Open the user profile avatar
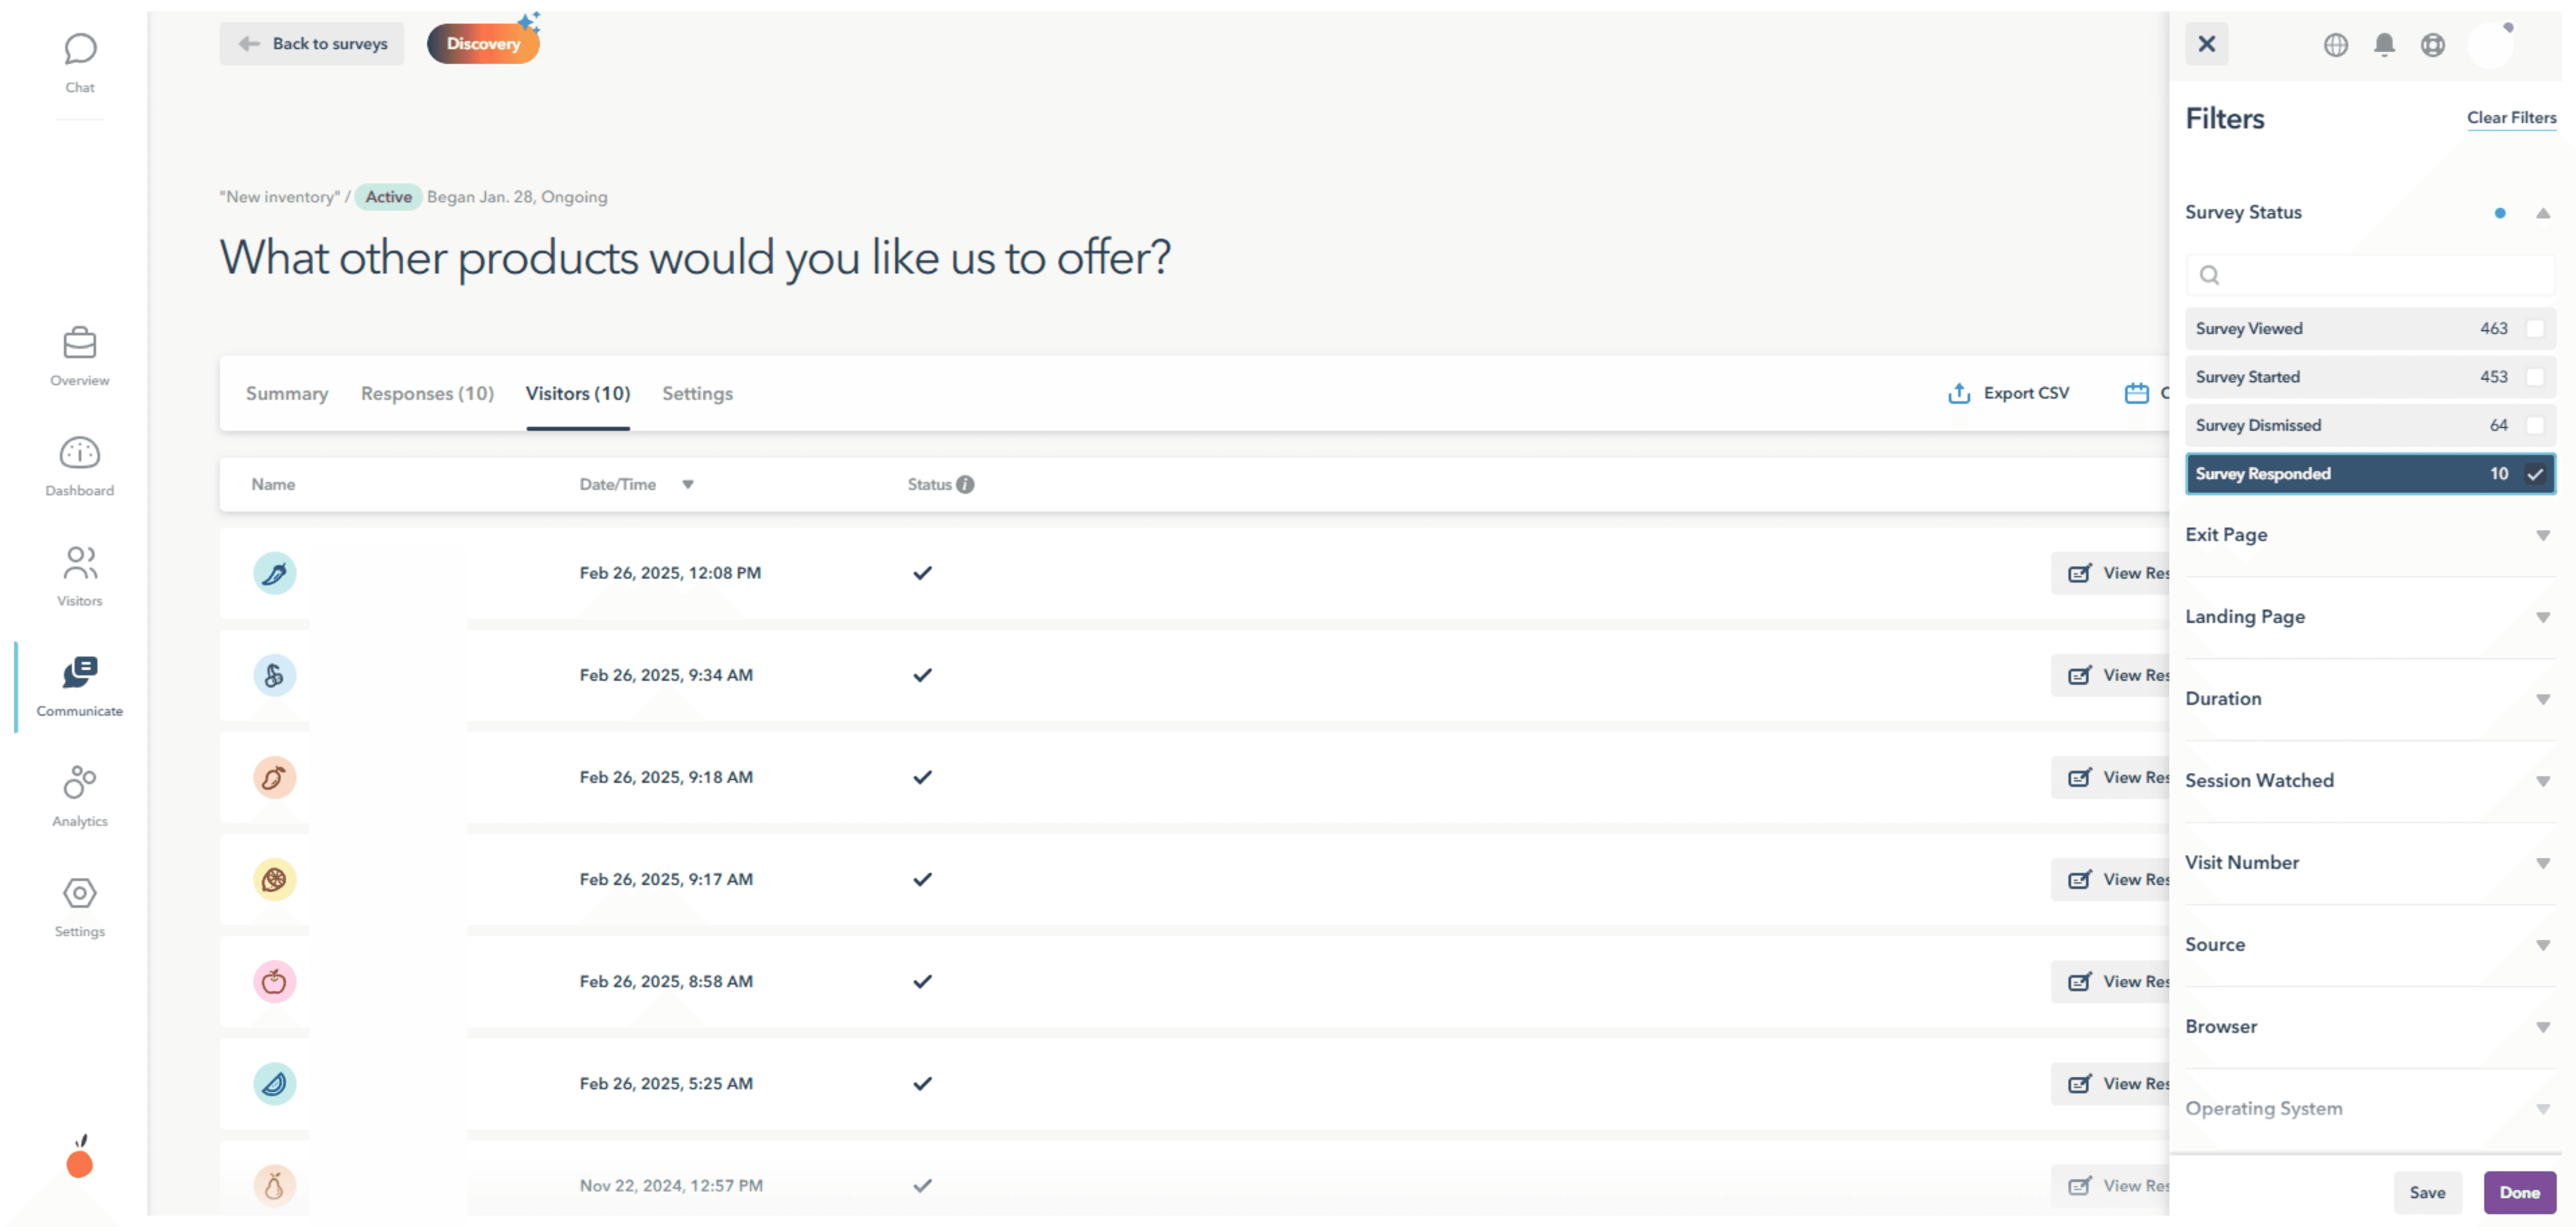Screen dimensions: 2576x1227 [2490, 45]
